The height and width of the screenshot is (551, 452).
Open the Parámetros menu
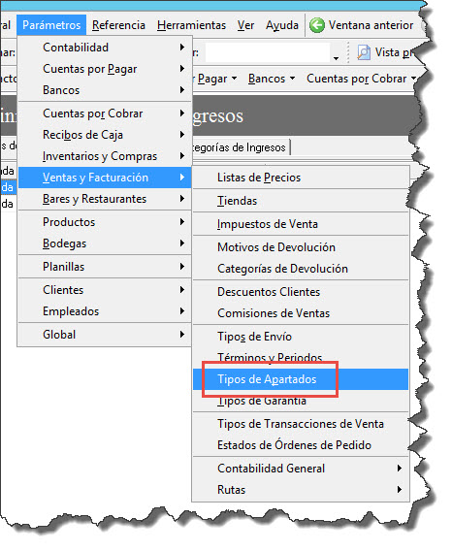(x=51, y=25)
